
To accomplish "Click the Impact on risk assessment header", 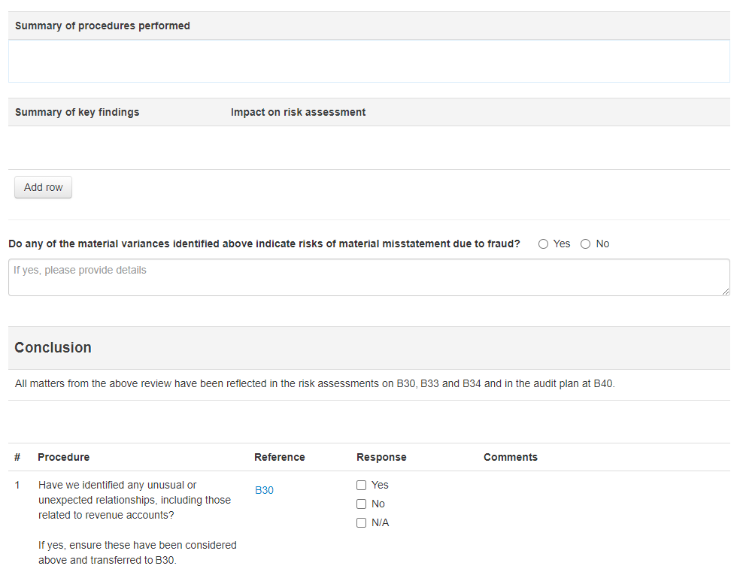I will pos(298,111).
